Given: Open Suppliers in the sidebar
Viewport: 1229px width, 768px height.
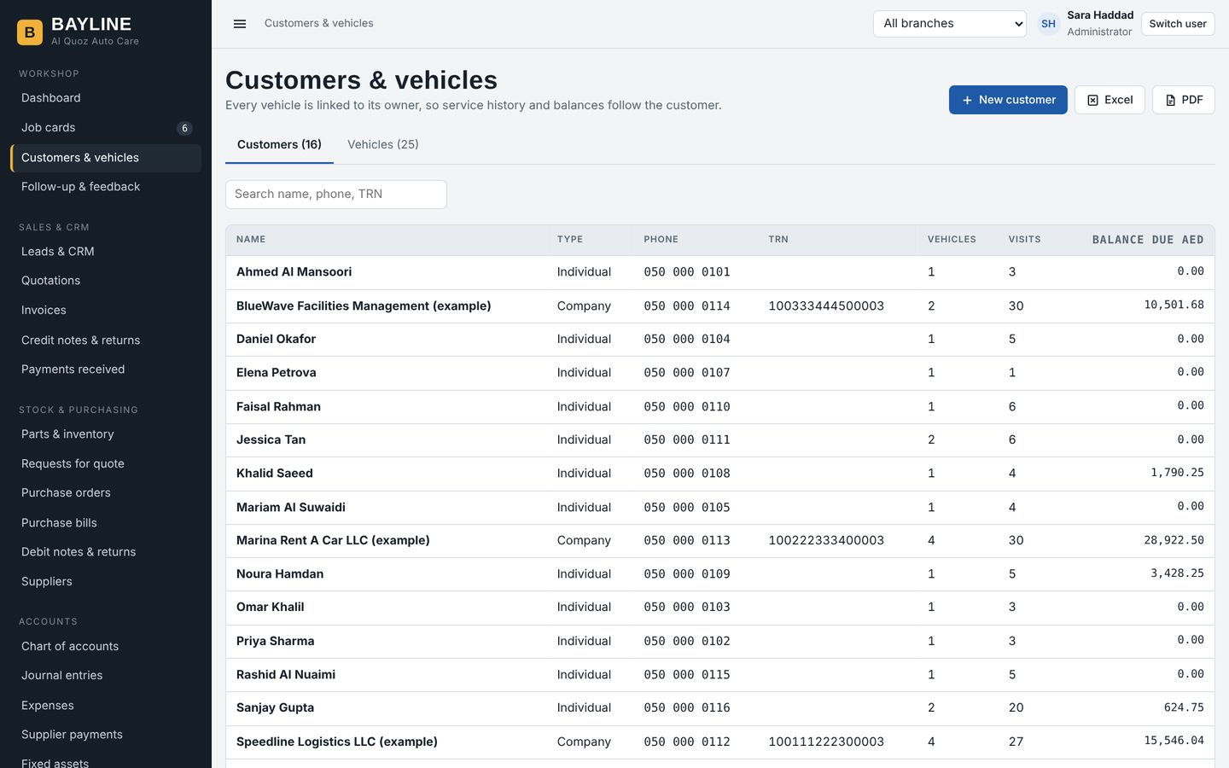Looking at the screenshot, I should pyautogui.click(x=106, y=582).
